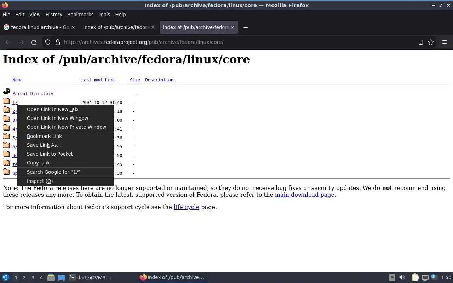Choose 'Open Link in New Private Window'

[65, 127]
